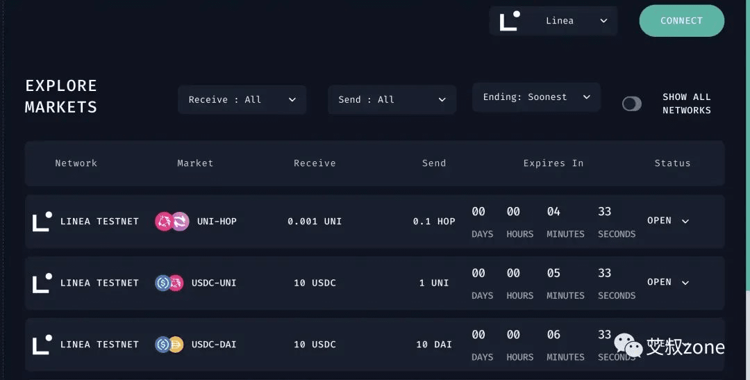Click the EXPLORE MARKETS heading
750x380 pixels.
click(x=60, y=96)
